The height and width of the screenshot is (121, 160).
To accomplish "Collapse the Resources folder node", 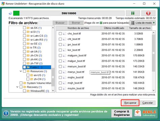I will pos(21,71).
